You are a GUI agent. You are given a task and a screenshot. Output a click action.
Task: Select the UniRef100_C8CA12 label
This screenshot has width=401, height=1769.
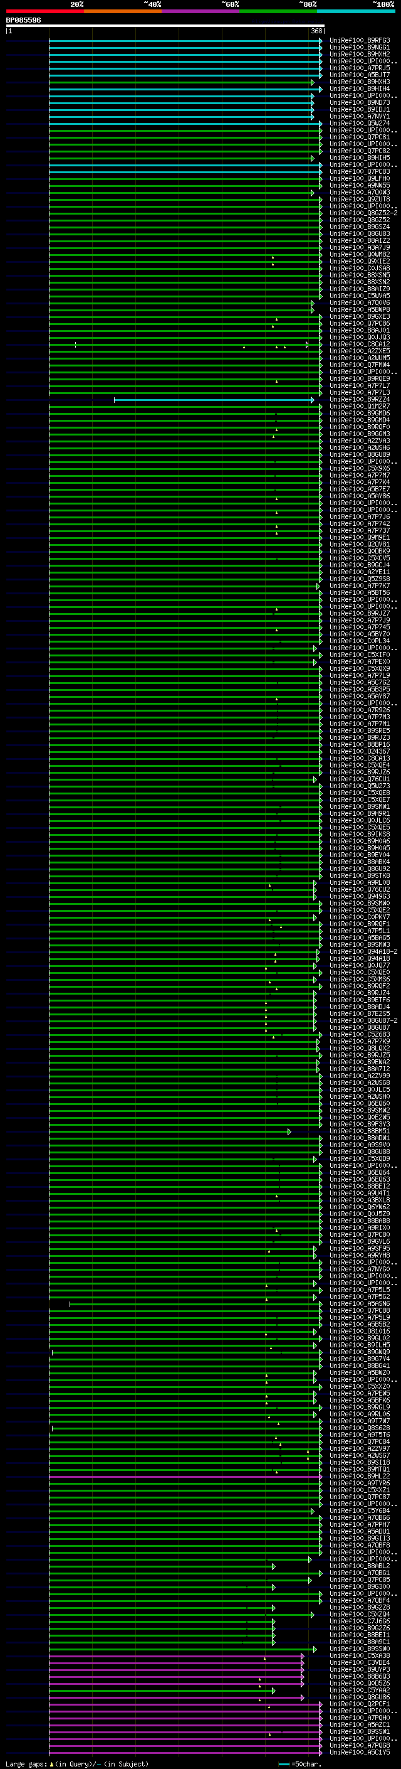(360, 344)
